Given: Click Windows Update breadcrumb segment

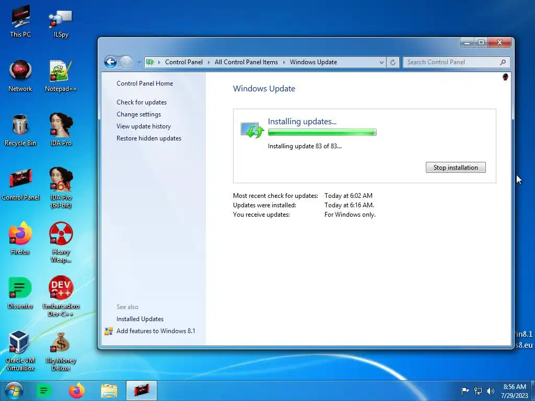Looking at the screenshot, I should 313,62.
